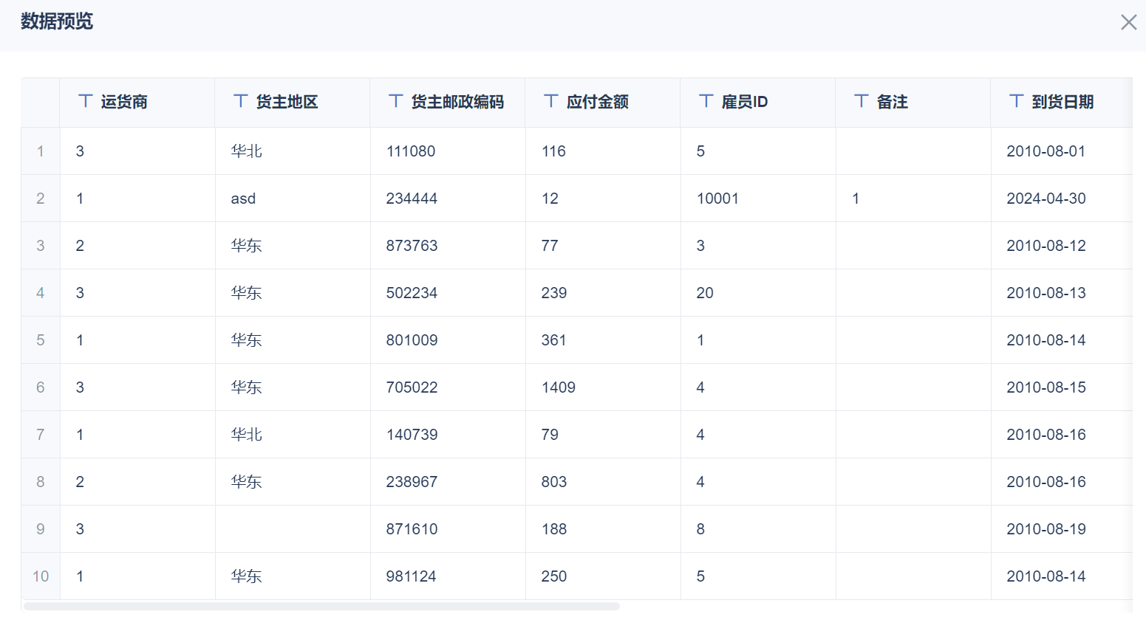Select the 10001 employee ID cell
Viewport: 1146px width, 617px height.
(x=717, y=199)
